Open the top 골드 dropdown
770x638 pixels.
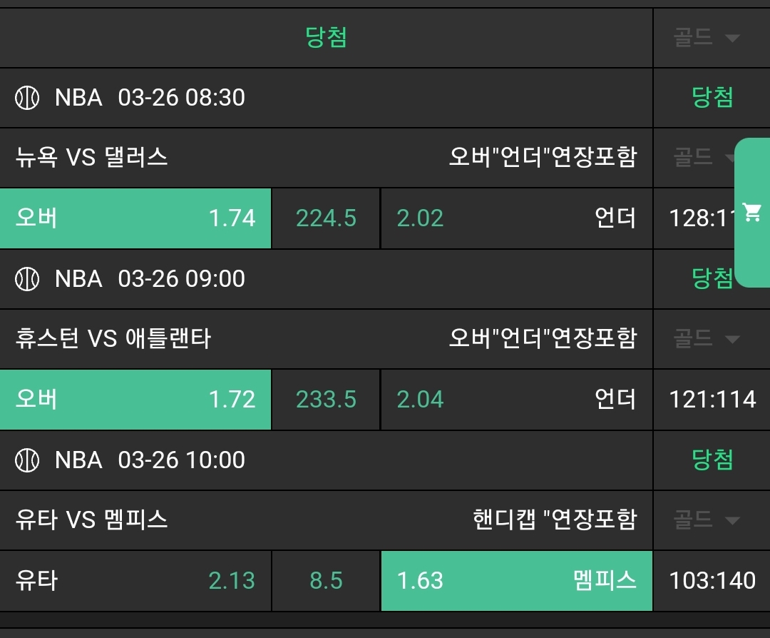tap(707, 38)
